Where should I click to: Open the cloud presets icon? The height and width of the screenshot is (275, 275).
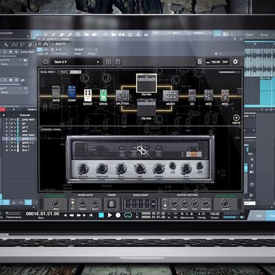46,62
